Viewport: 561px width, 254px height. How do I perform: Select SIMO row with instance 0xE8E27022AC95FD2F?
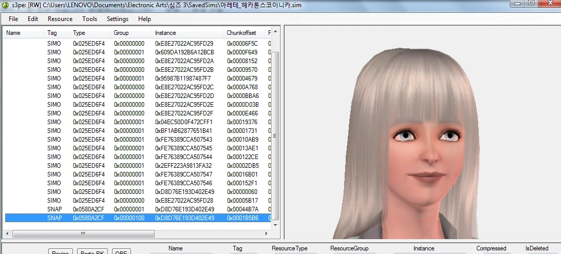click(138, 113)
